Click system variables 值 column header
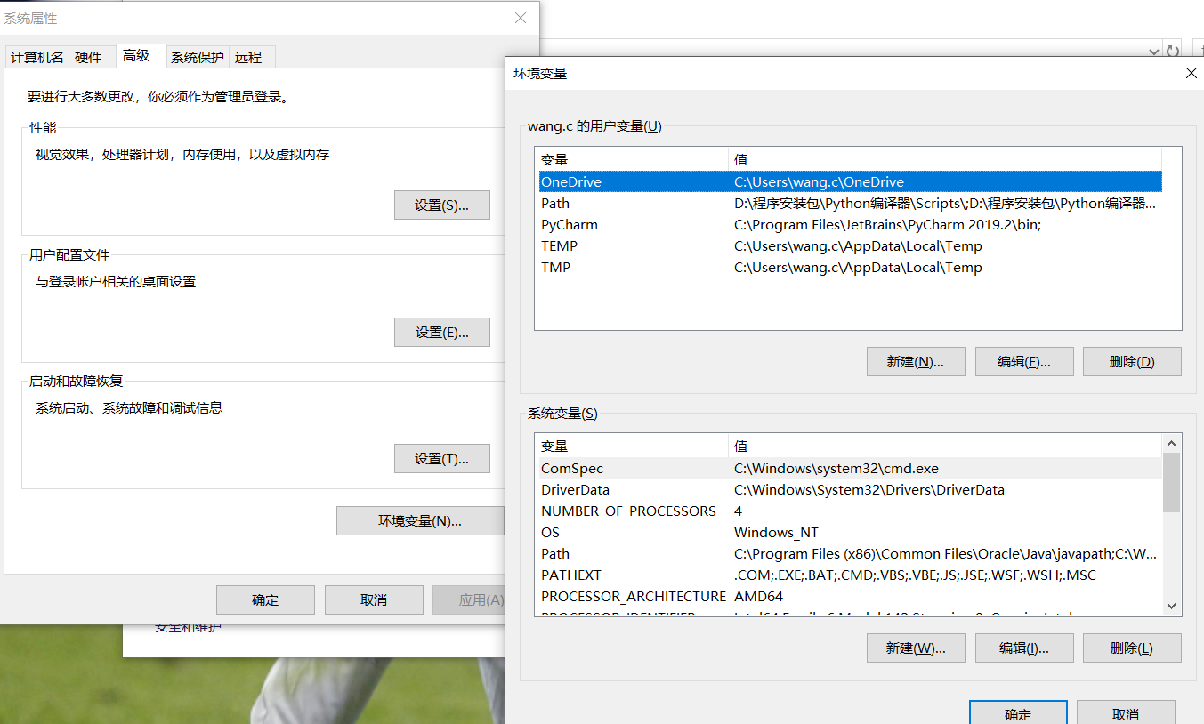 (x=945, y=446)
